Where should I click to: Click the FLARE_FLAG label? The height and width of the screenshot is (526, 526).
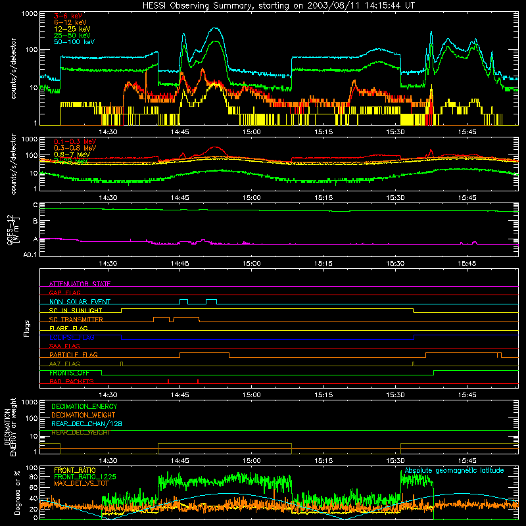[x=68, y=328]
